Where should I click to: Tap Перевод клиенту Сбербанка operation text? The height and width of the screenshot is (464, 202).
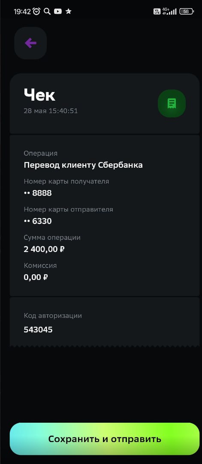(x=83, y=165)
